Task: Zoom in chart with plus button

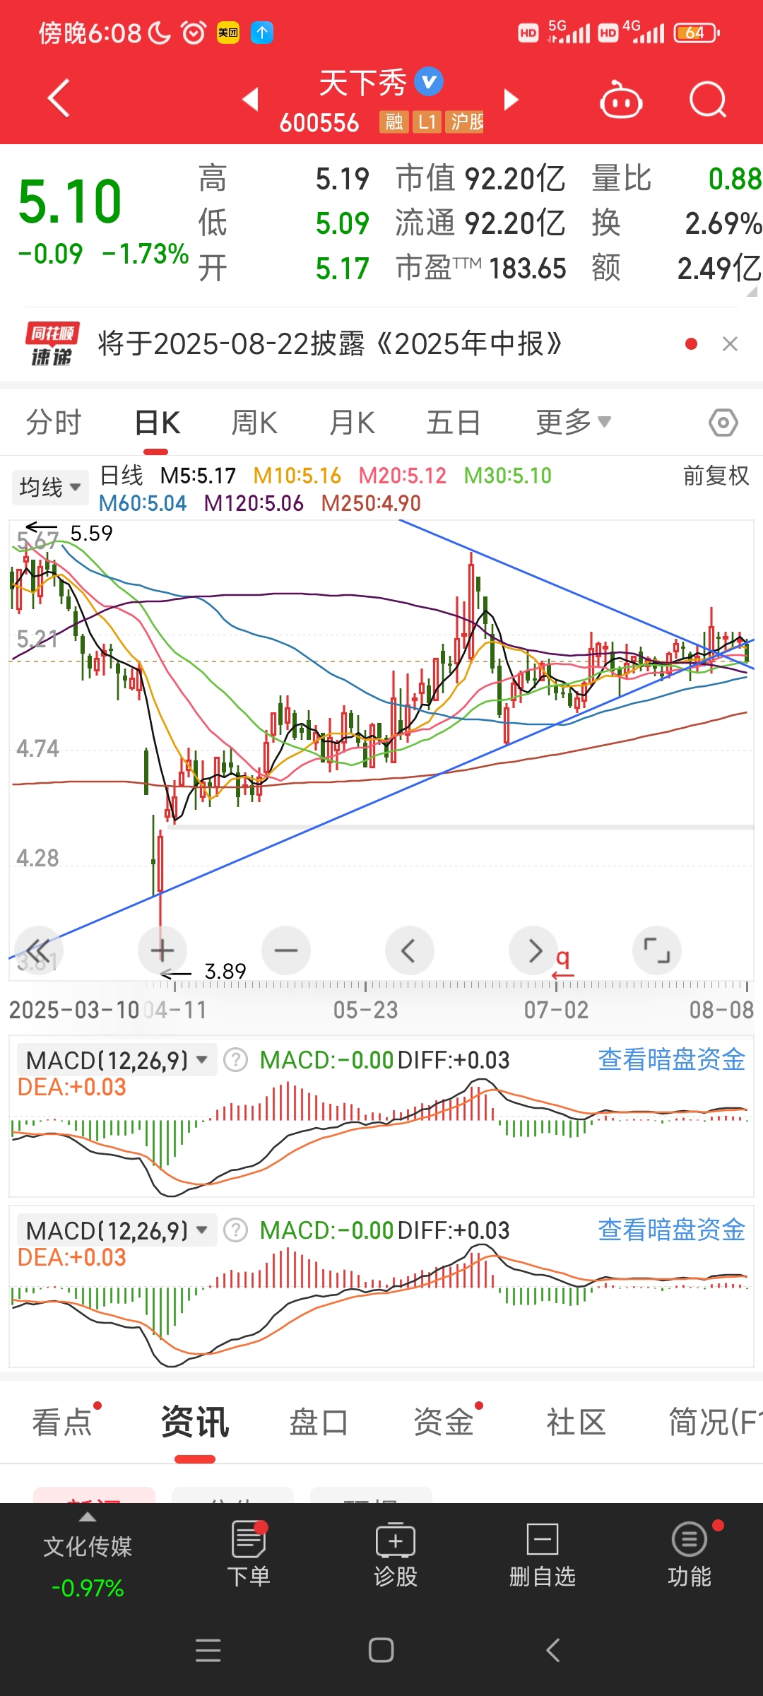Action: pyautogui.click(x=162, y=950)
